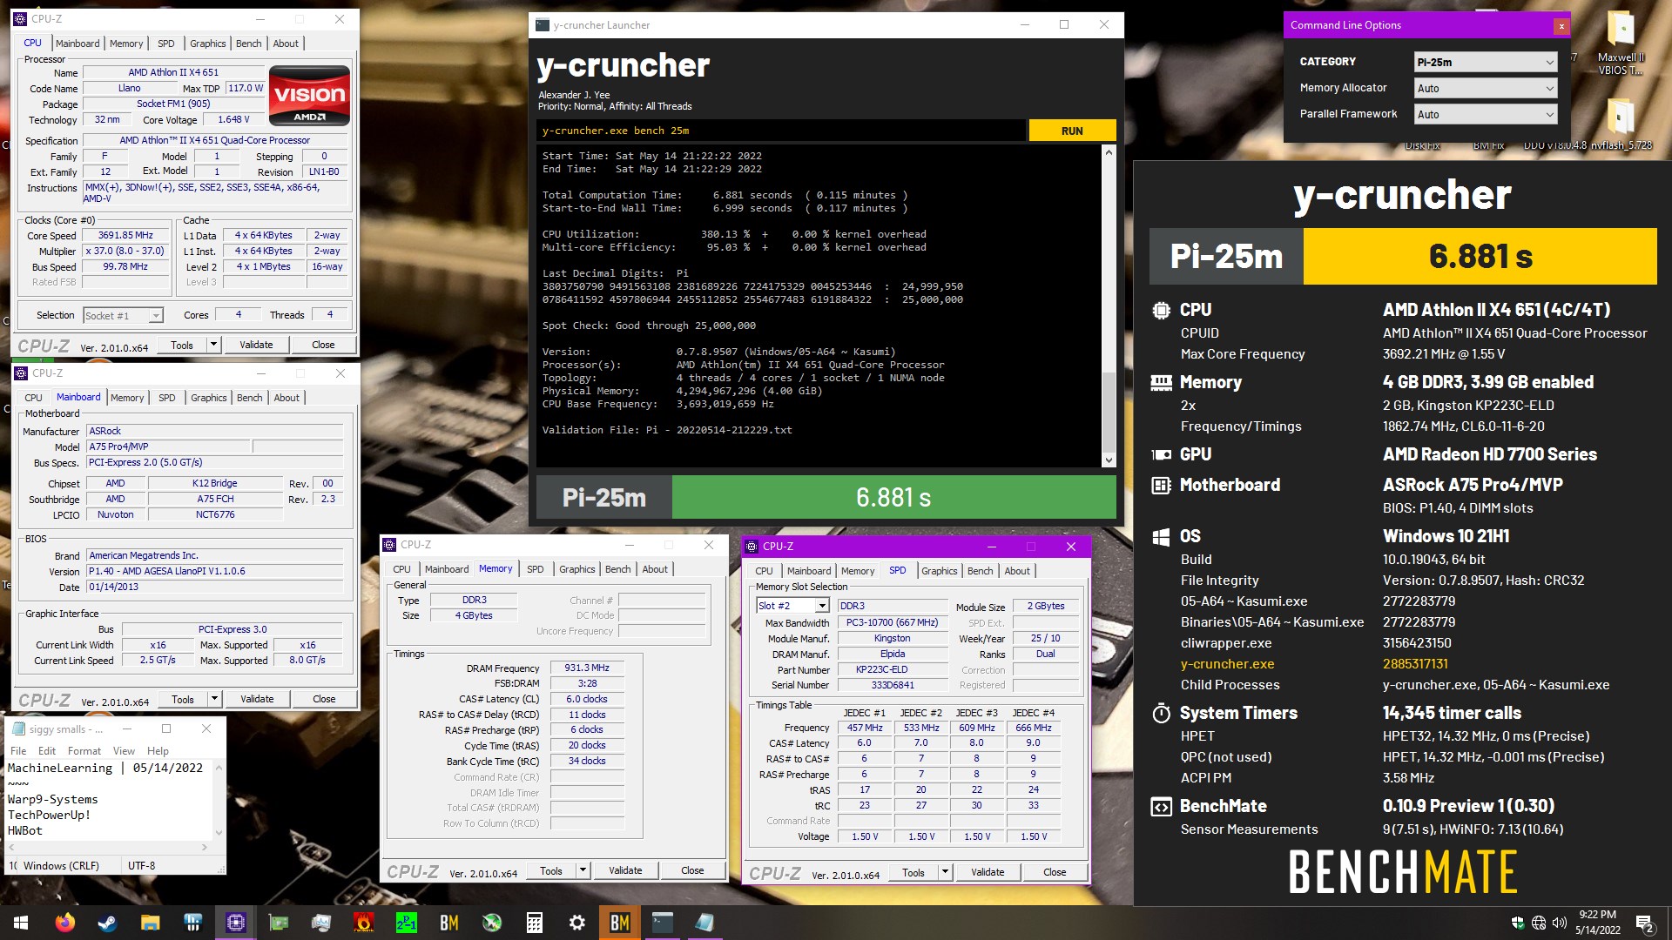1672x940 pixels.
Task: Click the Windows Security shield tray icon
Action: [1518, 923]
